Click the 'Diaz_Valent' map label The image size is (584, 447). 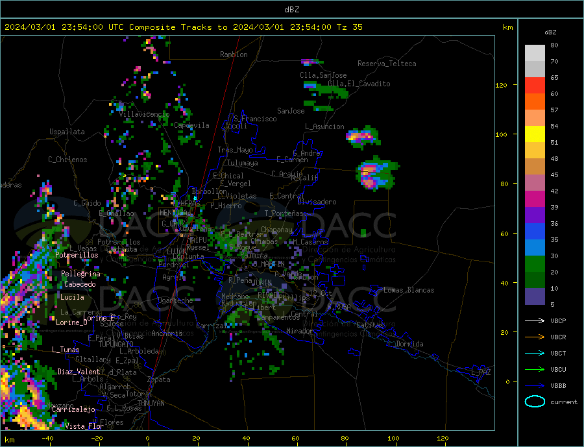[79, 372]
